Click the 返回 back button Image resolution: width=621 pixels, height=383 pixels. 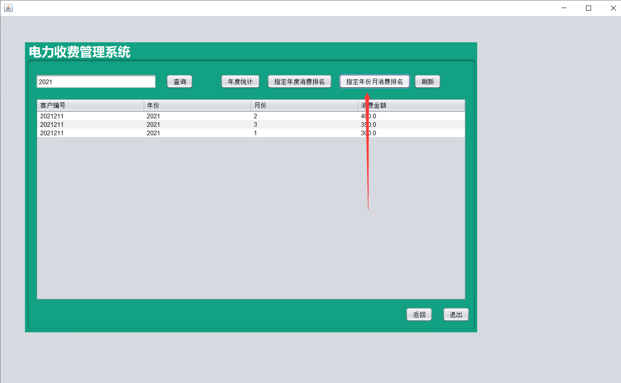point(419,314)
